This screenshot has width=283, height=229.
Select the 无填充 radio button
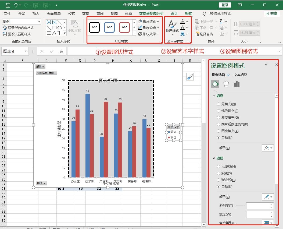(218, 104)
